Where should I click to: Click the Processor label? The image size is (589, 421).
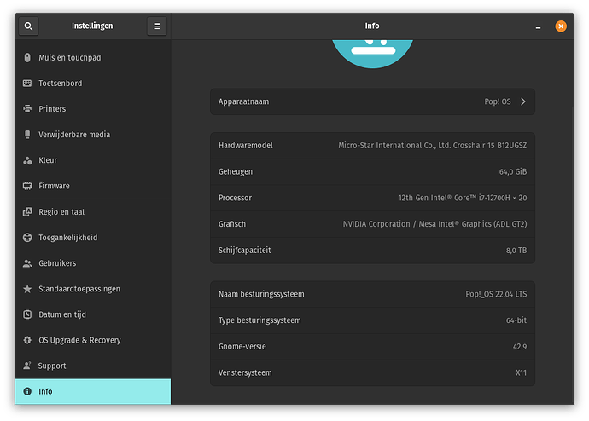tap(235, 198)
